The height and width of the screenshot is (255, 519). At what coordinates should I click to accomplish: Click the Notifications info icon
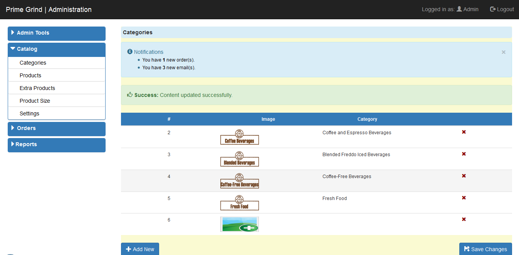point(130,52)
